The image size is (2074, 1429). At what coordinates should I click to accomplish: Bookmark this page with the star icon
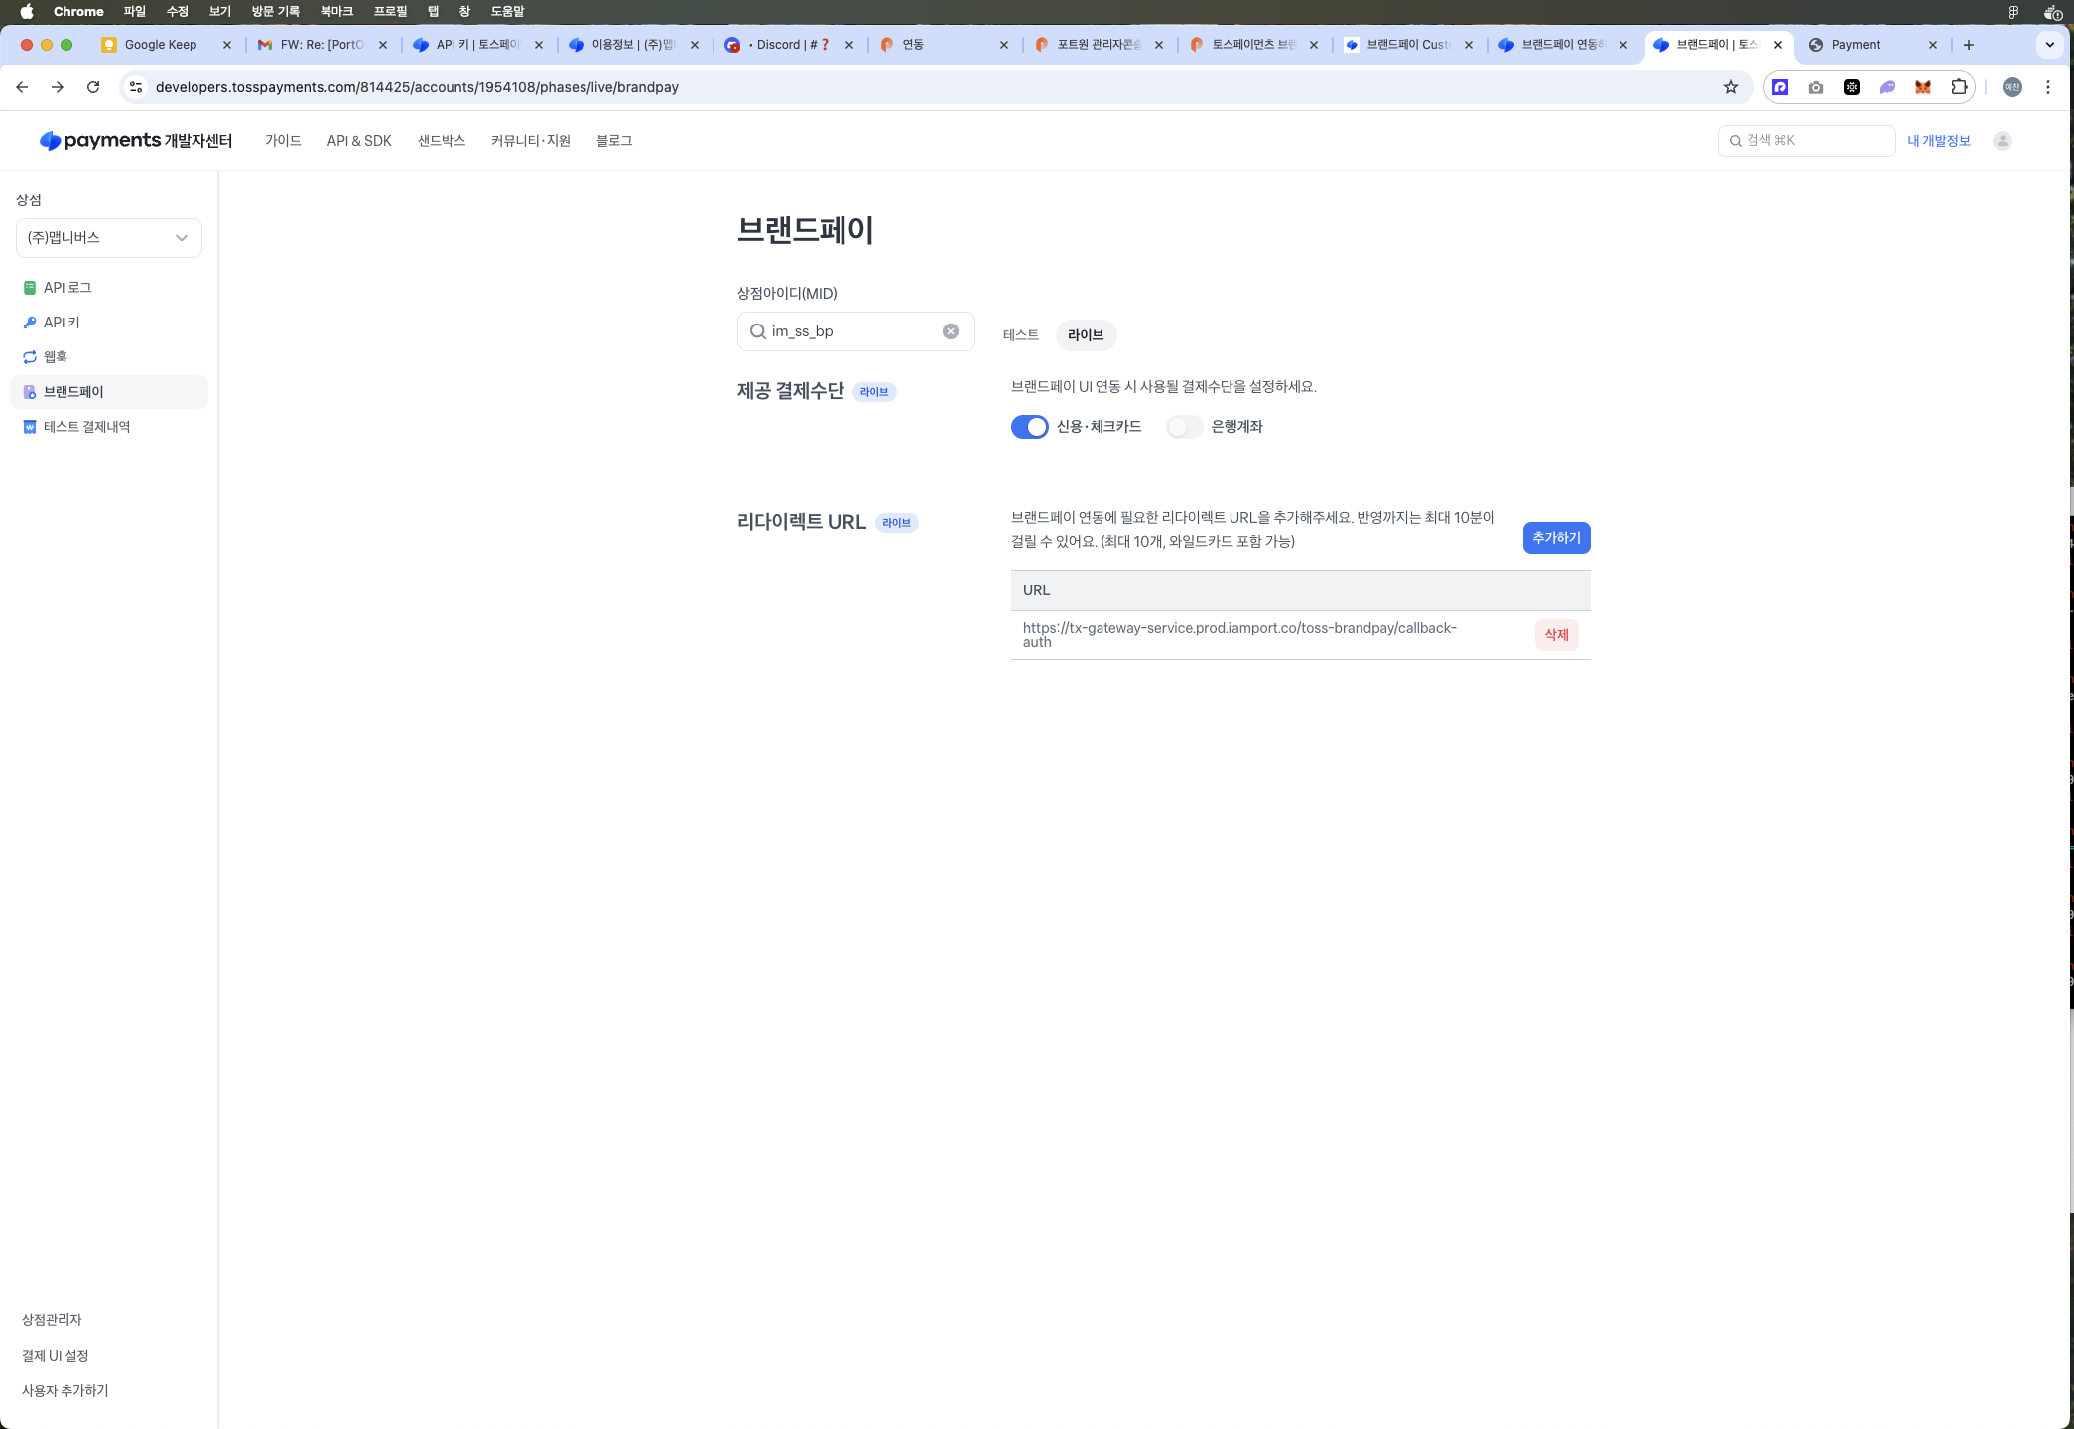[1731, 87]
